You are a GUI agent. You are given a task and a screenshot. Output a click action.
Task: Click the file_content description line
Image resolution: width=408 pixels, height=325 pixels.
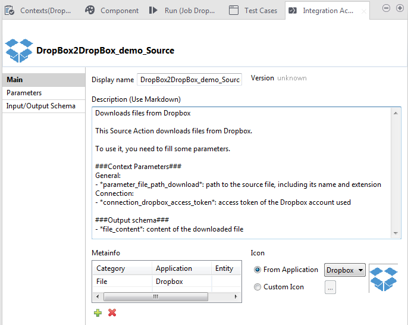[x=169, y=229]
